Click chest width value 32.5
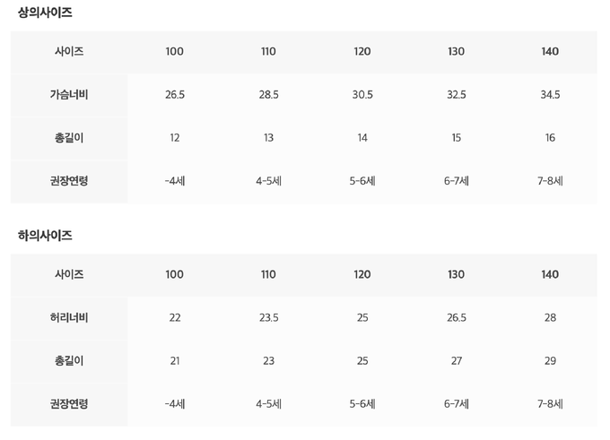Screen dimensions: 610x440 click(456, 95)
